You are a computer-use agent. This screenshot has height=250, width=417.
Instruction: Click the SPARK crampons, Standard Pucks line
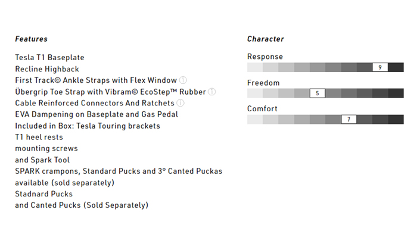(119, 171)
